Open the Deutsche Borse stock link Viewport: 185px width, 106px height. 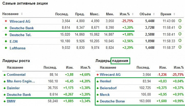tap(112, 101)
